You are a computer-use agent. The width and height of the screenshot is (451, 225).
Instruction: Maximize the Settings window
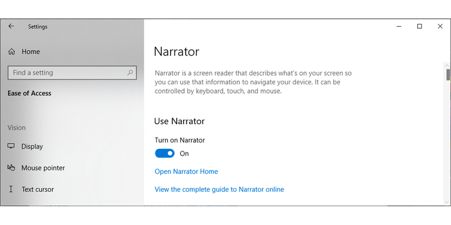419,26
